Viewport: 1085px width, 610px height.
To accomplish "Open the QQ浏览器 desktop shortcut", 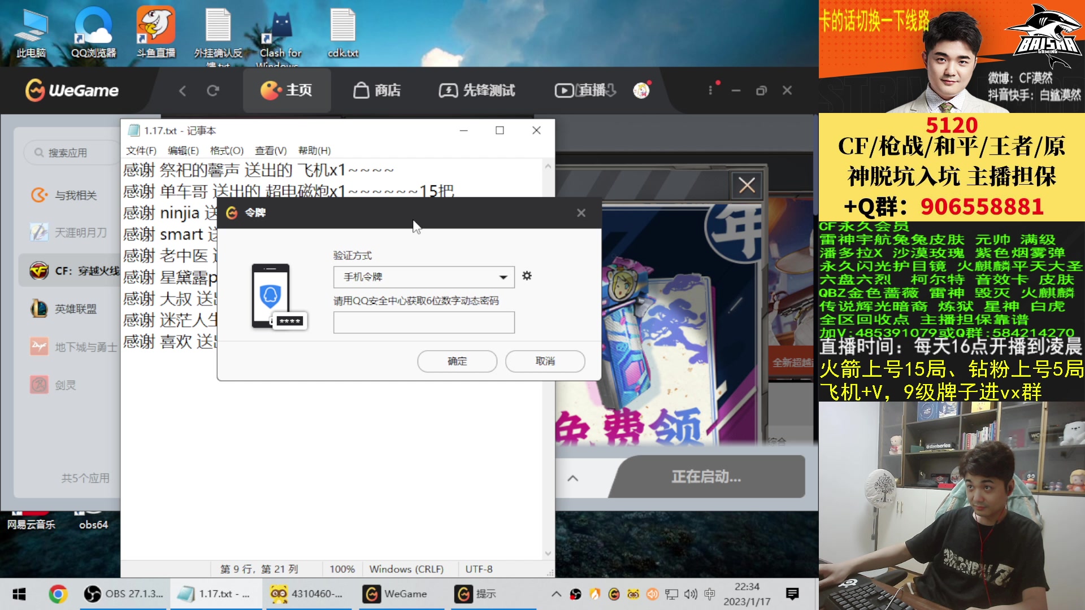I will coord(93,33).
